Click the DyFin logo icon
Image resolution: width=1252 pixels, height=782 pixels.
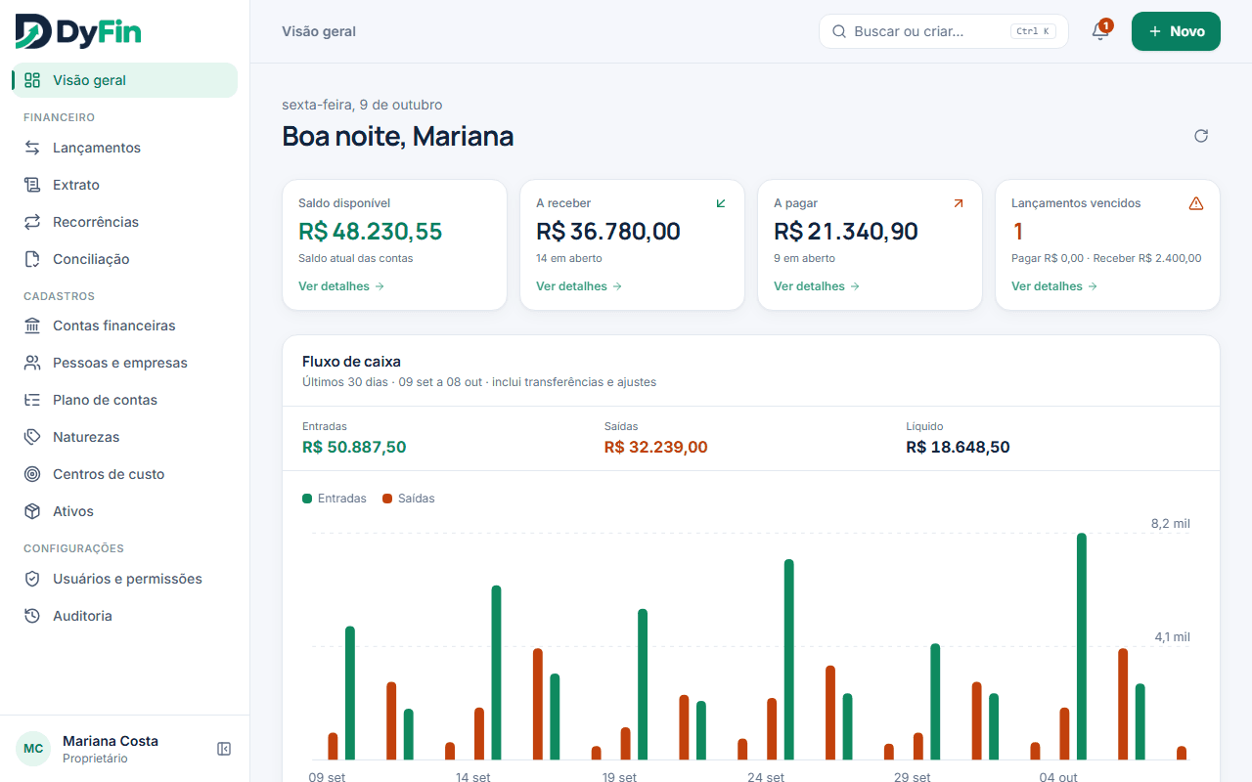coord(33,31)
